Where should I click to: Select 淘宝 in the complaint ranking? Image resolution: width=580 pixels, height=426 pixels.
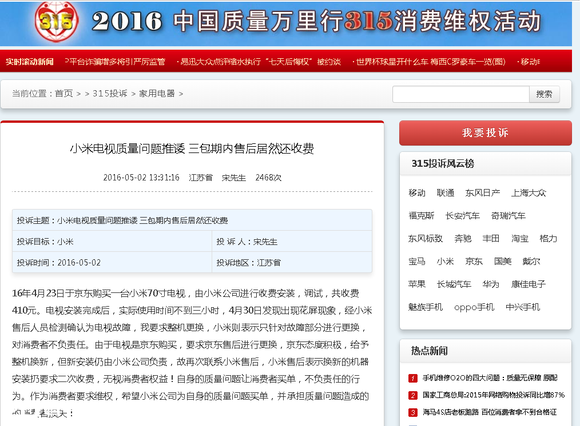(520, 239)
